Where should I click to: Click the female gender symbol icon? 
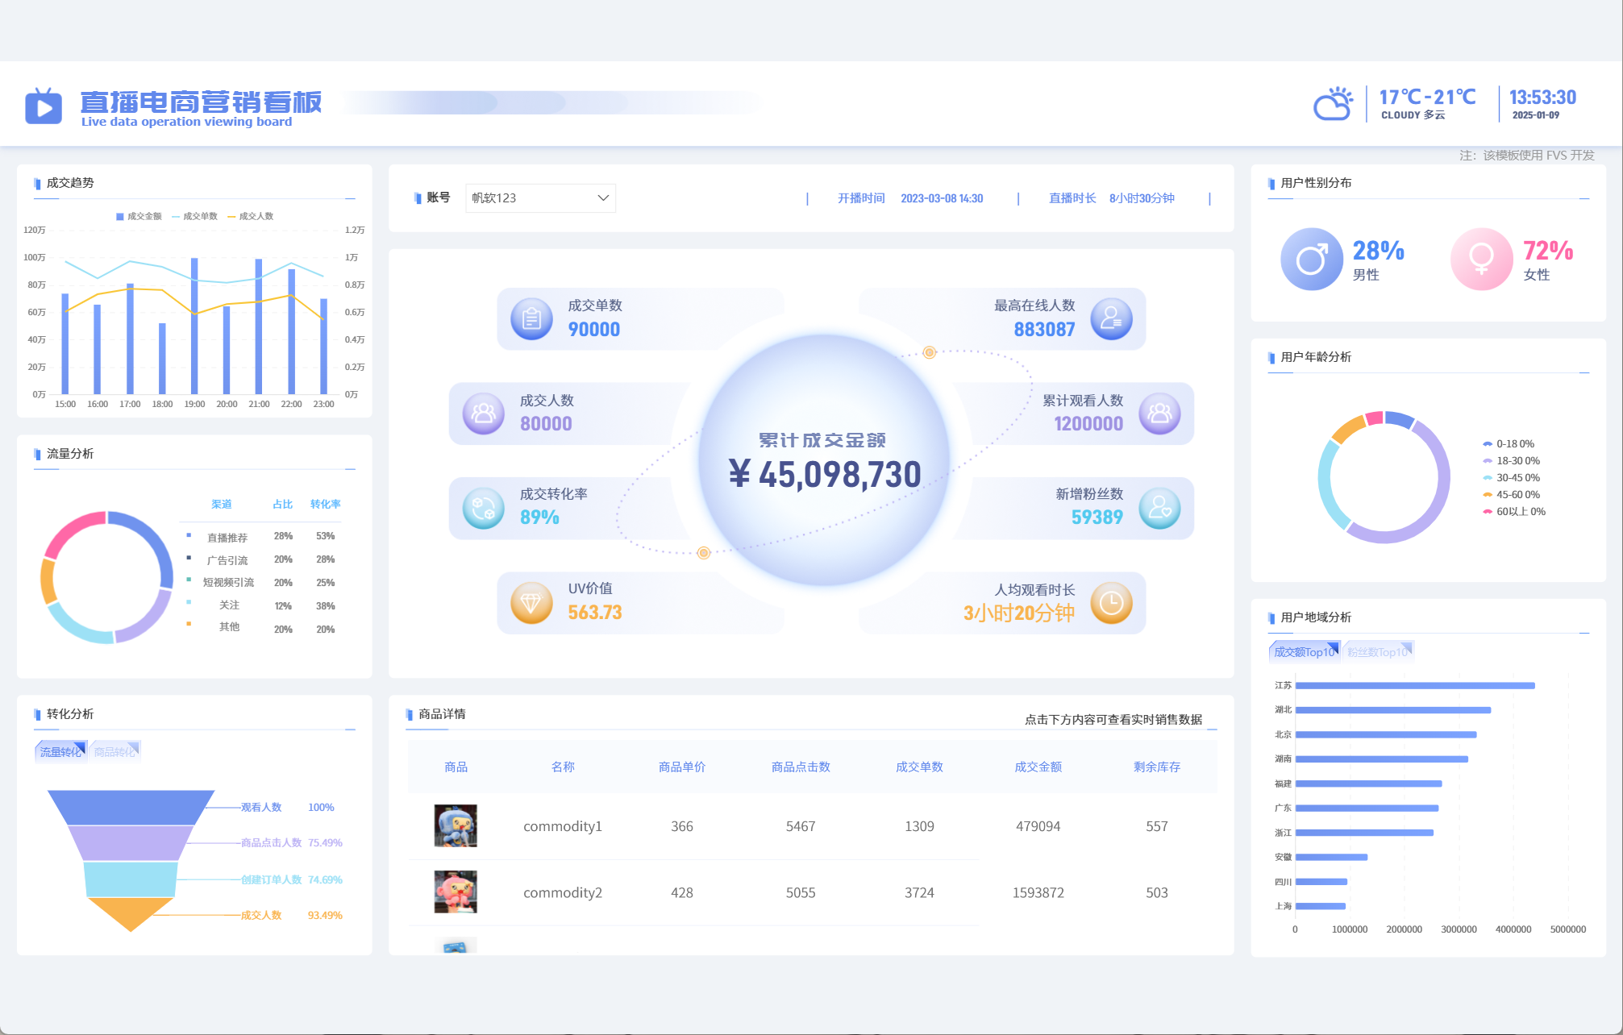[x=1481, y=259]
